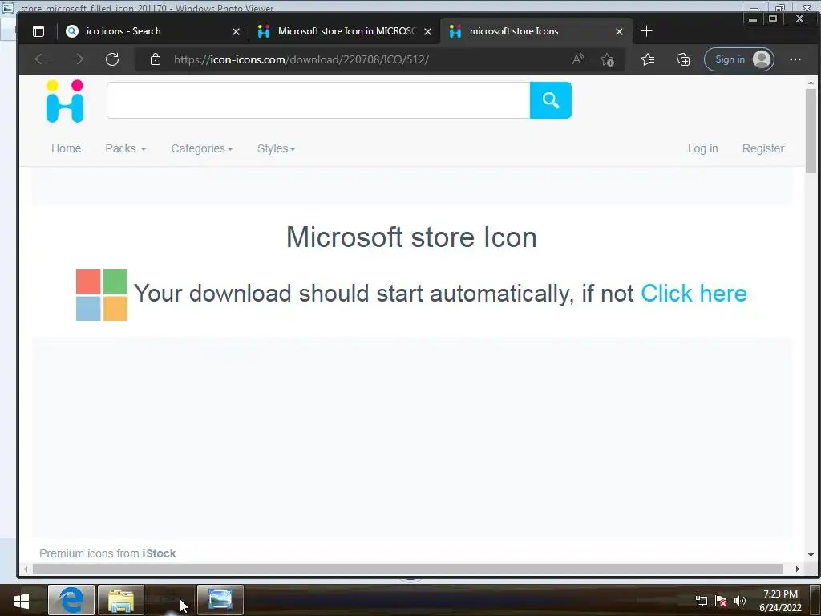Open the Collections icon
The image size is (821, 616).
pos(683,59)
